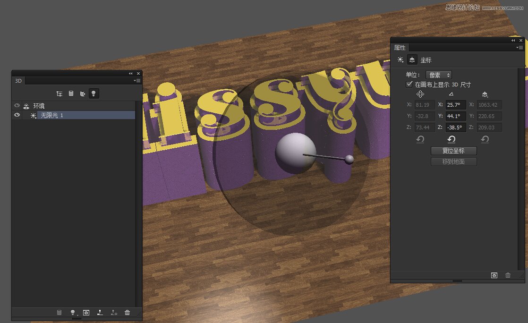Click rotation Y field 44.1°
The image size is (528, 323).
click(x=456, y=116)
